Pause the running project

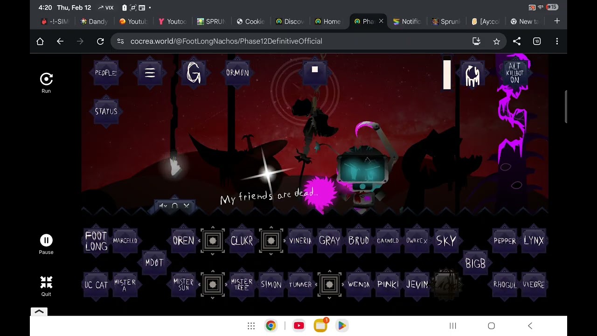[x=46, y=245]
